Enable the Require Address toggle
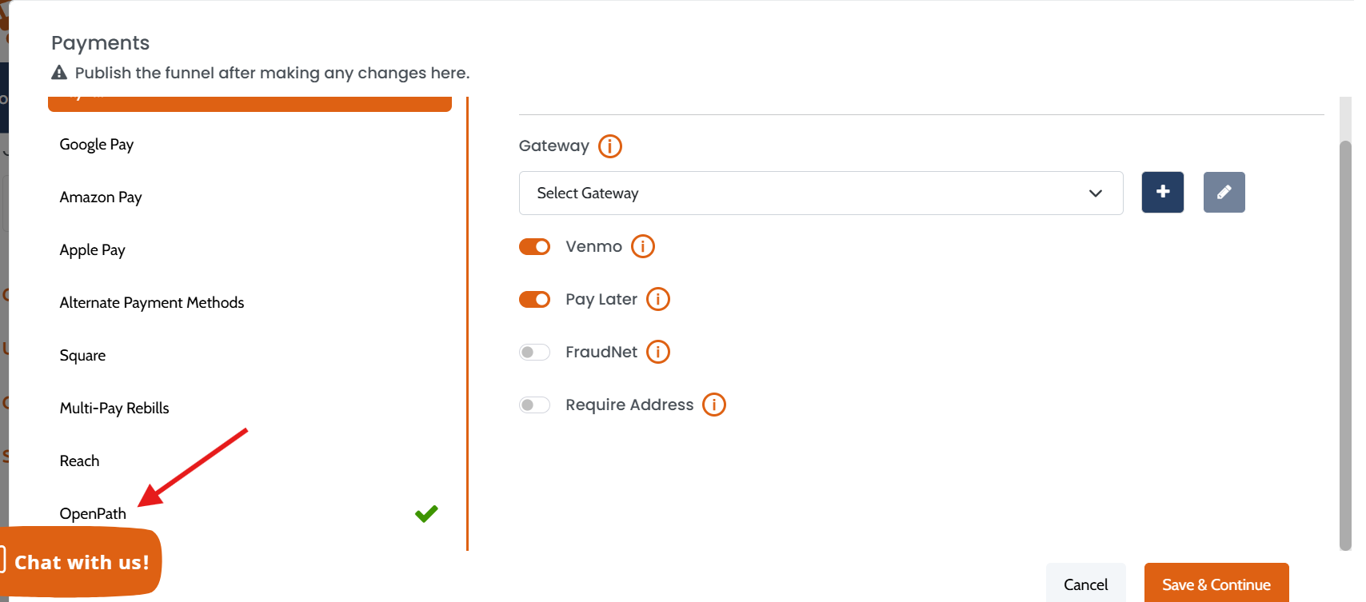 534,405
